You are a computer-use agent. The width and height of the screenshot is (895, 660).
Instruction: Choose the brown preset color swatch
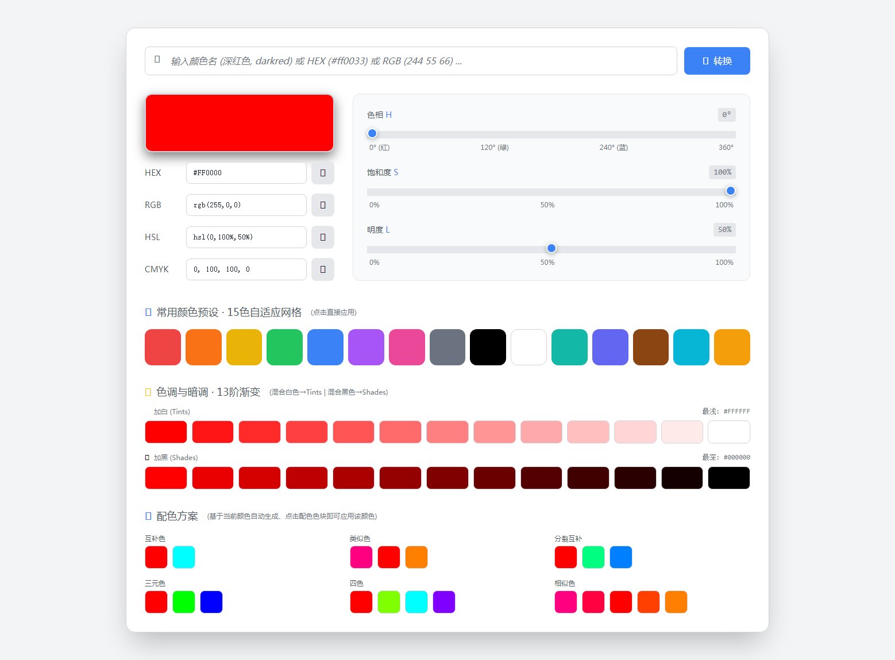pos(650,347)
